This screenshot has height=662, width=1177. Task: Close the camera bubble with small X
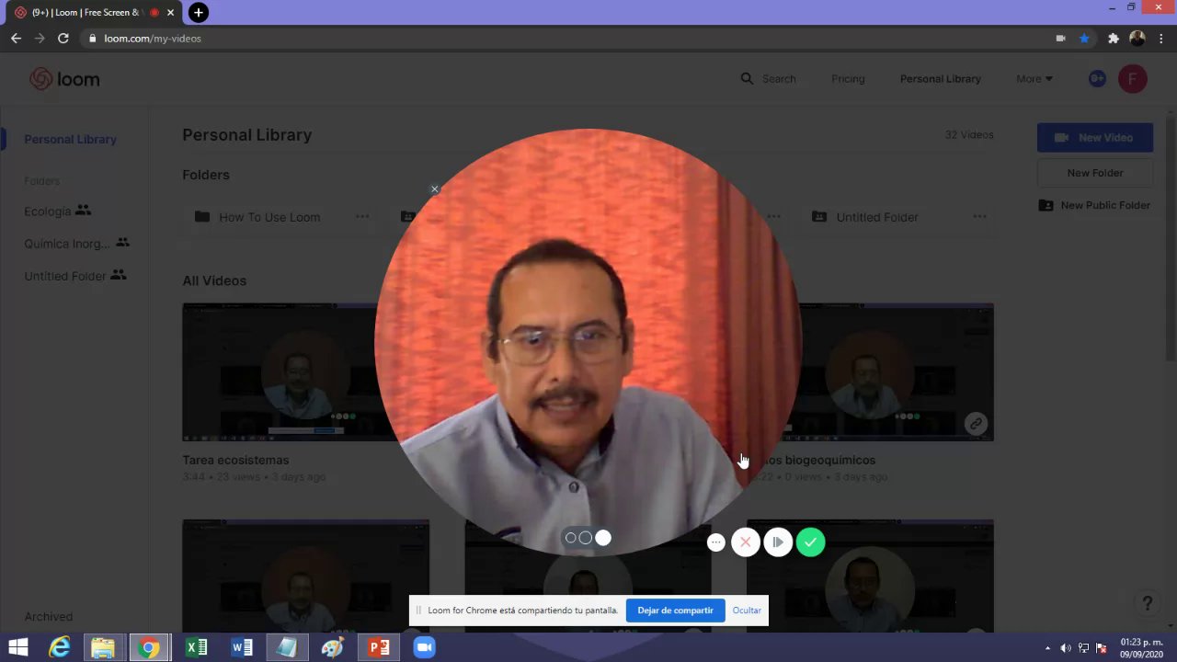pyautogui.click(x=435, y=189)
